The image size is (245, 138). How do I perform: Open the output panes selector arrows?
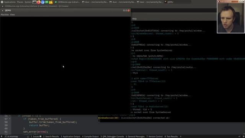(x=181, y=136)
